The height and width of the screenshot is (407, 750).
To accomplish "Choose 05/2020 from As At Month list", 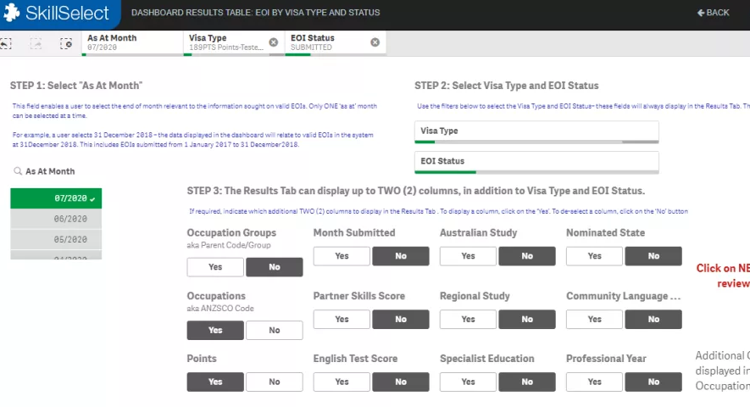I will click(56, 240).
